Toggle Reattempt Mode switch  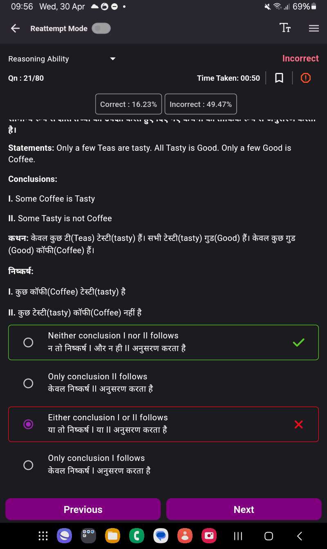101,28
